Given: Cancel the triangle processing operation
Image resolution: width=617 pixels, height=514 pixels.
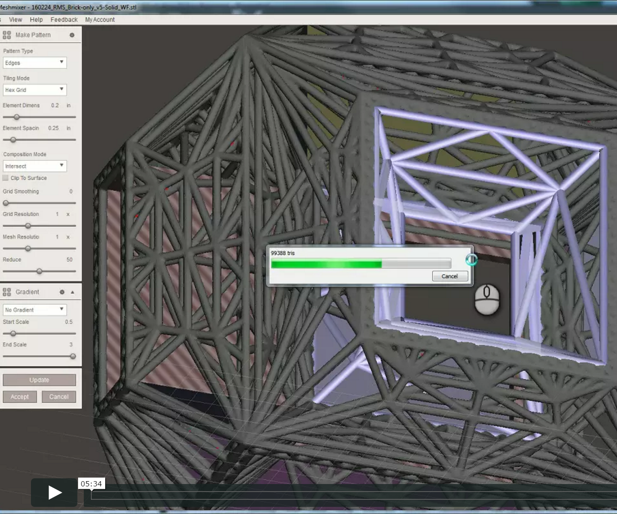Looking at the screenshot, I should pyautogui.click(x=449, y=276).
